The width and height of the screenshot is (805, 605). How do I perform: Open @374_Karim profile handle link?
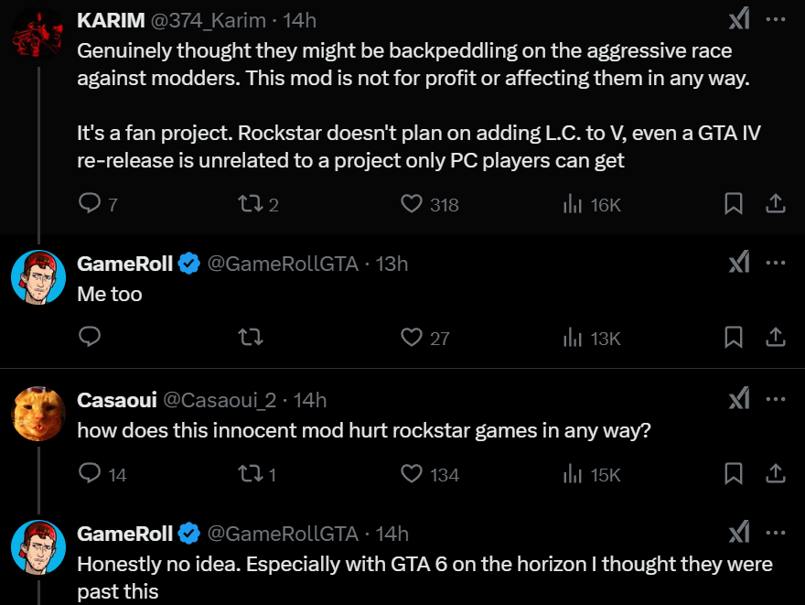pyautogui.click(x=216, y=19)
